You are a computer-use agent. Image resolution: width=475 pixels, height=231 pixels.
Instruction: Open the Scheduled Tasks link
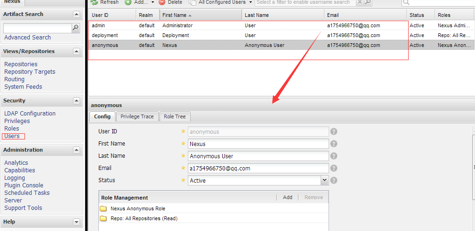27,192
